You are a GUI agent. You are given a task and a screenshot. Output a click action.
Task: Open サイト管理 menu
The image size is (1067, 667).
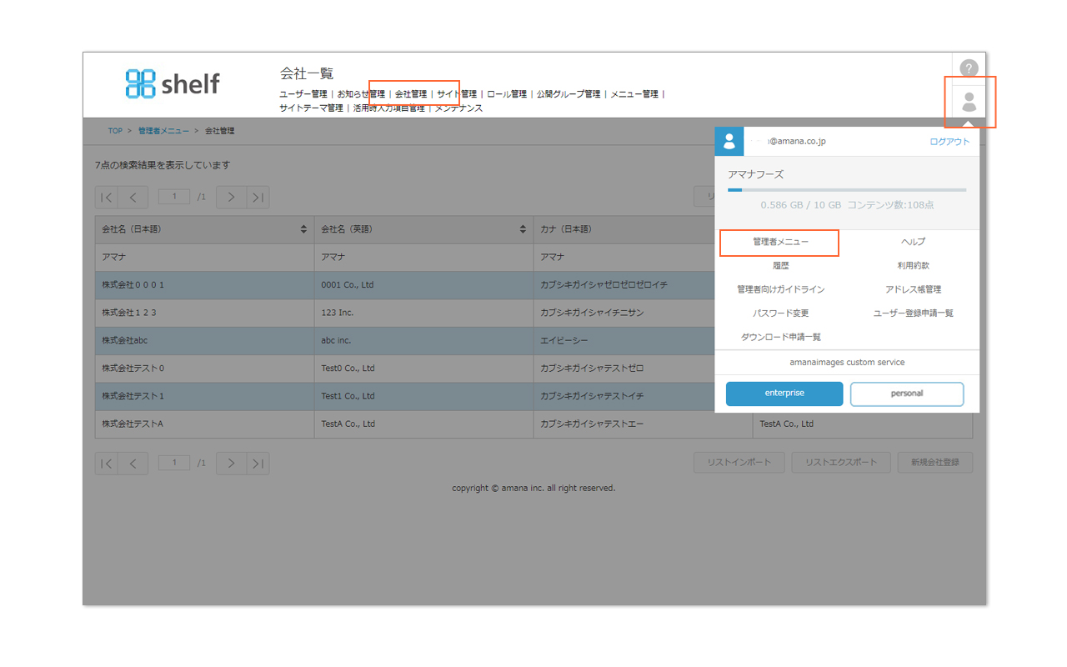coord(457,94)
